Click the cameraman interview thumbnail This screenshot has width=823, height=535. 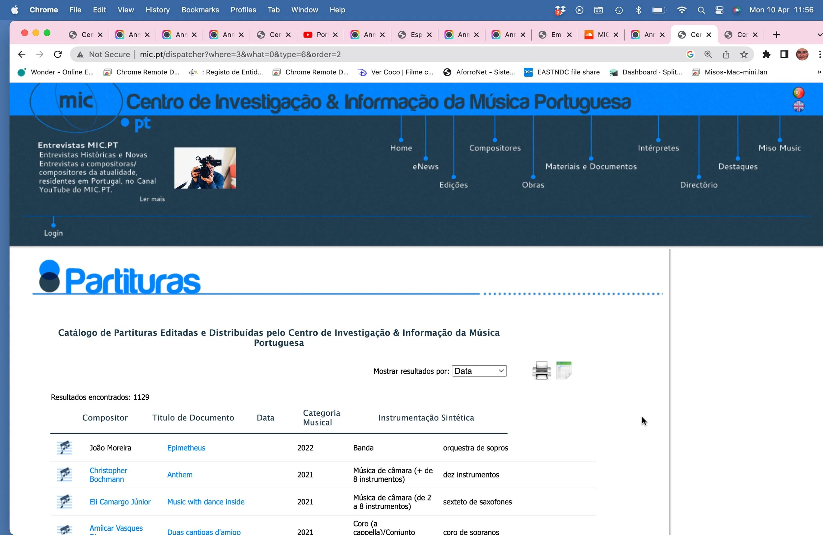click(205, 168)
